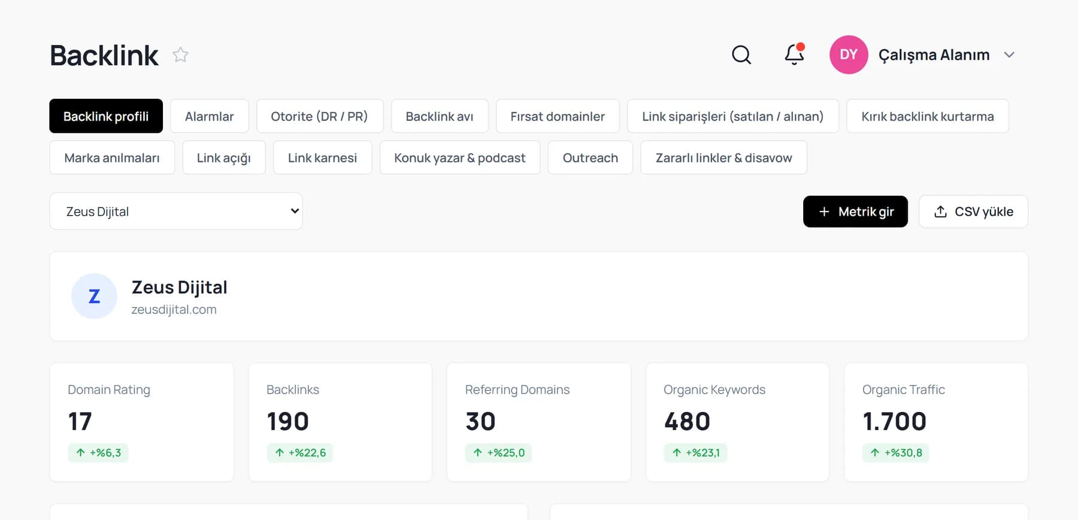Click the CSV yükle upload button
The image size is (1078, 520).
click(x=973, y=211)
